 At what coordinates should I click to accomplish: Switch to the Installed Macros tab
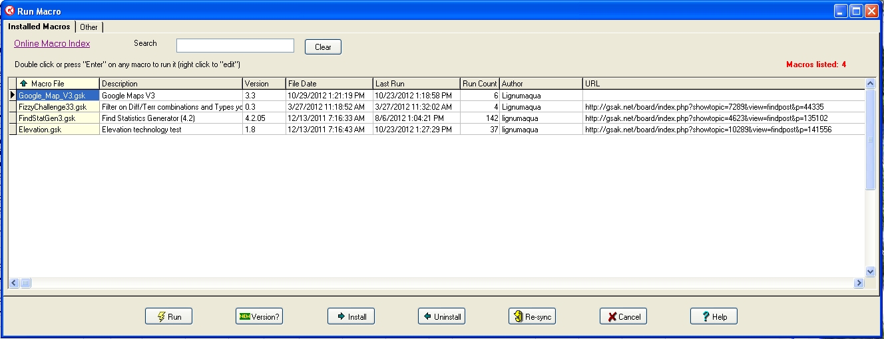point(39,27)
